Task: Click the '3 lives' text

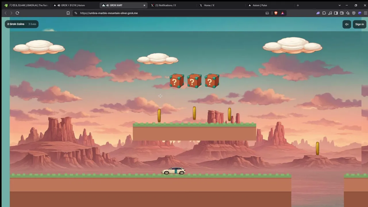Action: click(x=32, y=24)
